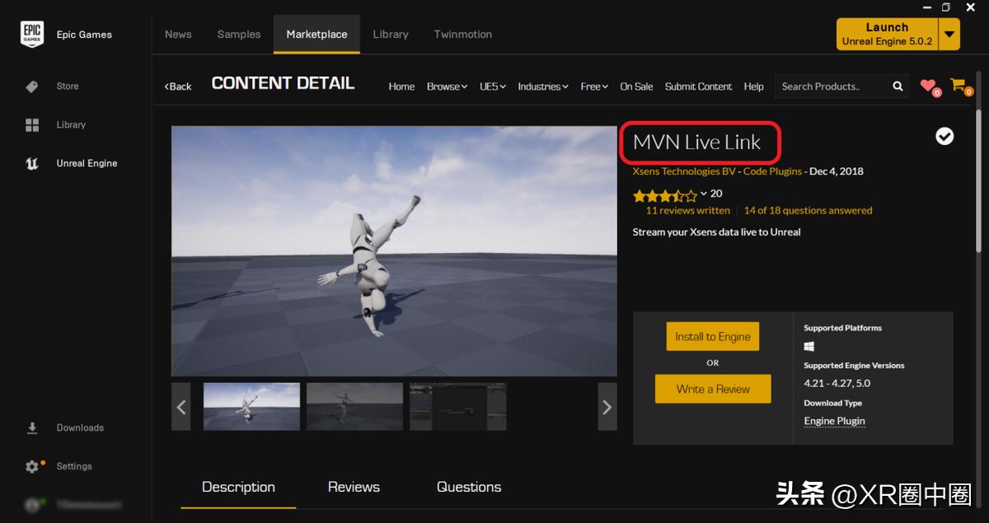Viewport: 989px width, 523px height.
Task: Open the shopping cart icon
Action: coord(958,85)
